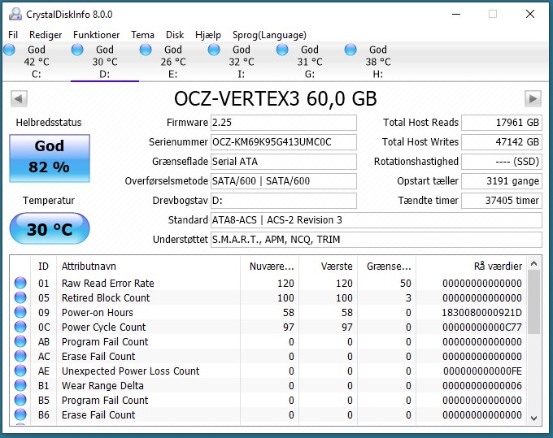
Task: Click the Serienummer field
Action: click(x=284, y=142)
